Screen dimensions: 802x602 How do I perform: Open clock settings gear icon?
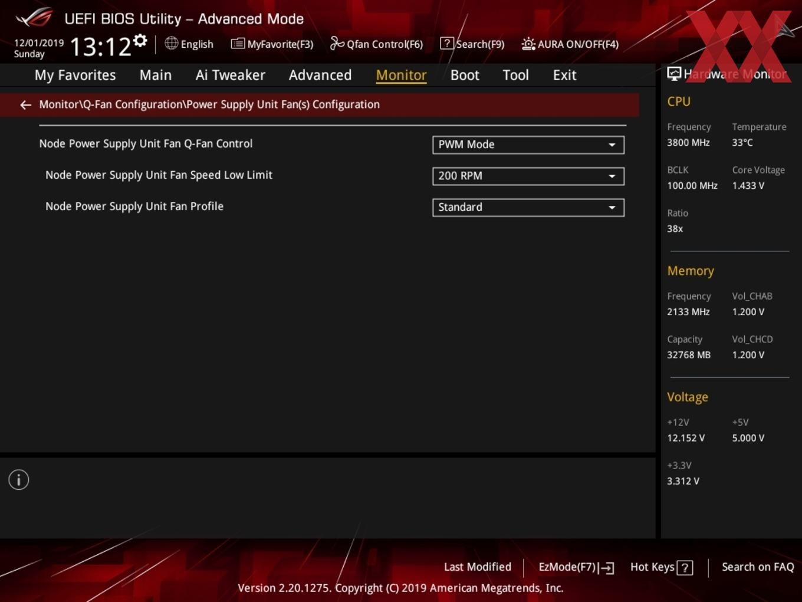point(140,40)
